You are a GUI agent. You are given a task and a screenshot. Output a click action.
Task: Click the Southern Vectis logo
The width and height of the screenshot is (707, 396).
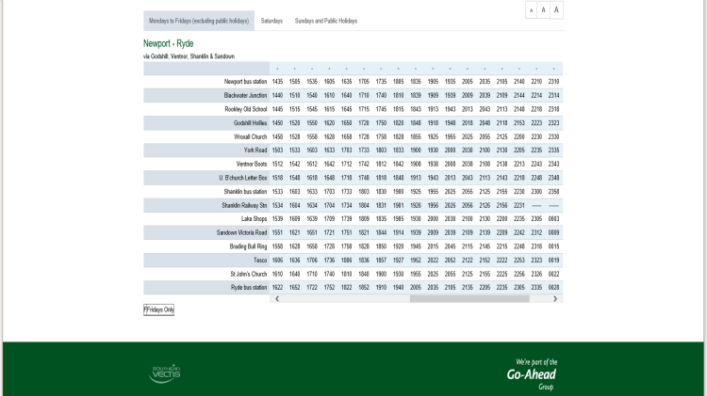tap(165, 373)
